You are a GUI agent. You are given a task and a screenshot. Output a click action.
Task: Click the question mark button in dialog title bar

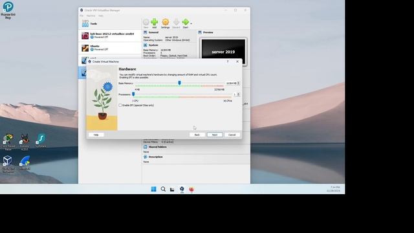pyautogui.click(x=228, y=61)
